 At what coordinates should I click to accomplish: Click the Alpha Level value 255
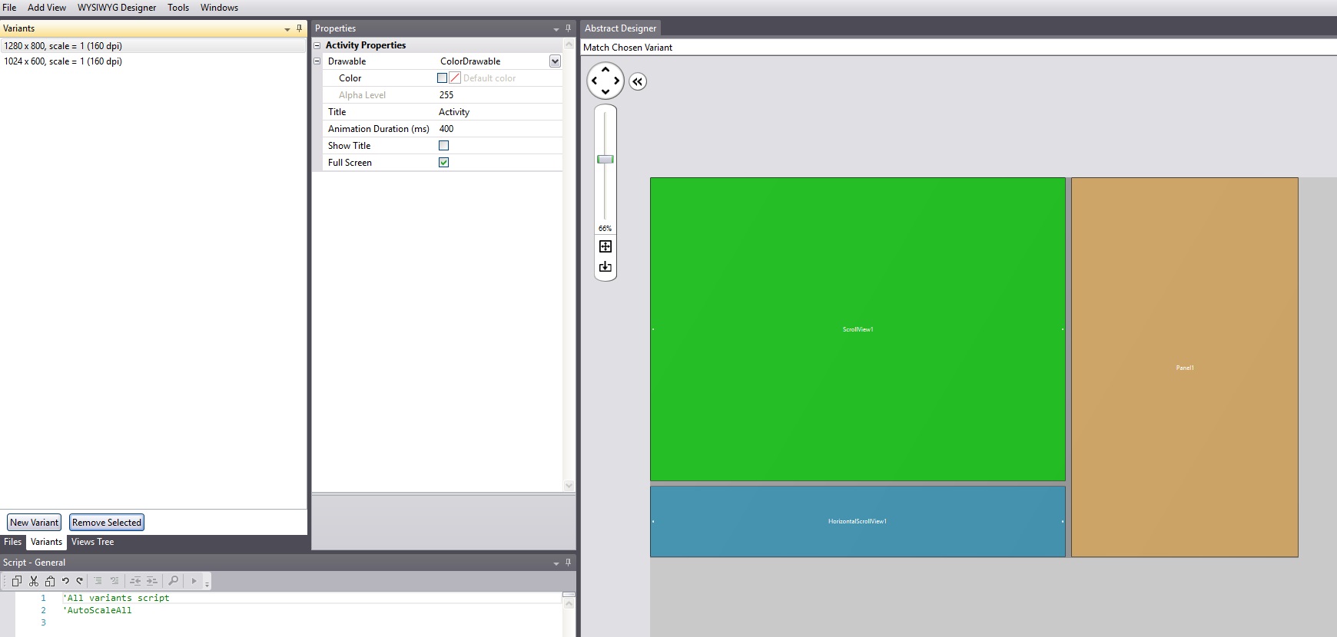coord(499,95)
